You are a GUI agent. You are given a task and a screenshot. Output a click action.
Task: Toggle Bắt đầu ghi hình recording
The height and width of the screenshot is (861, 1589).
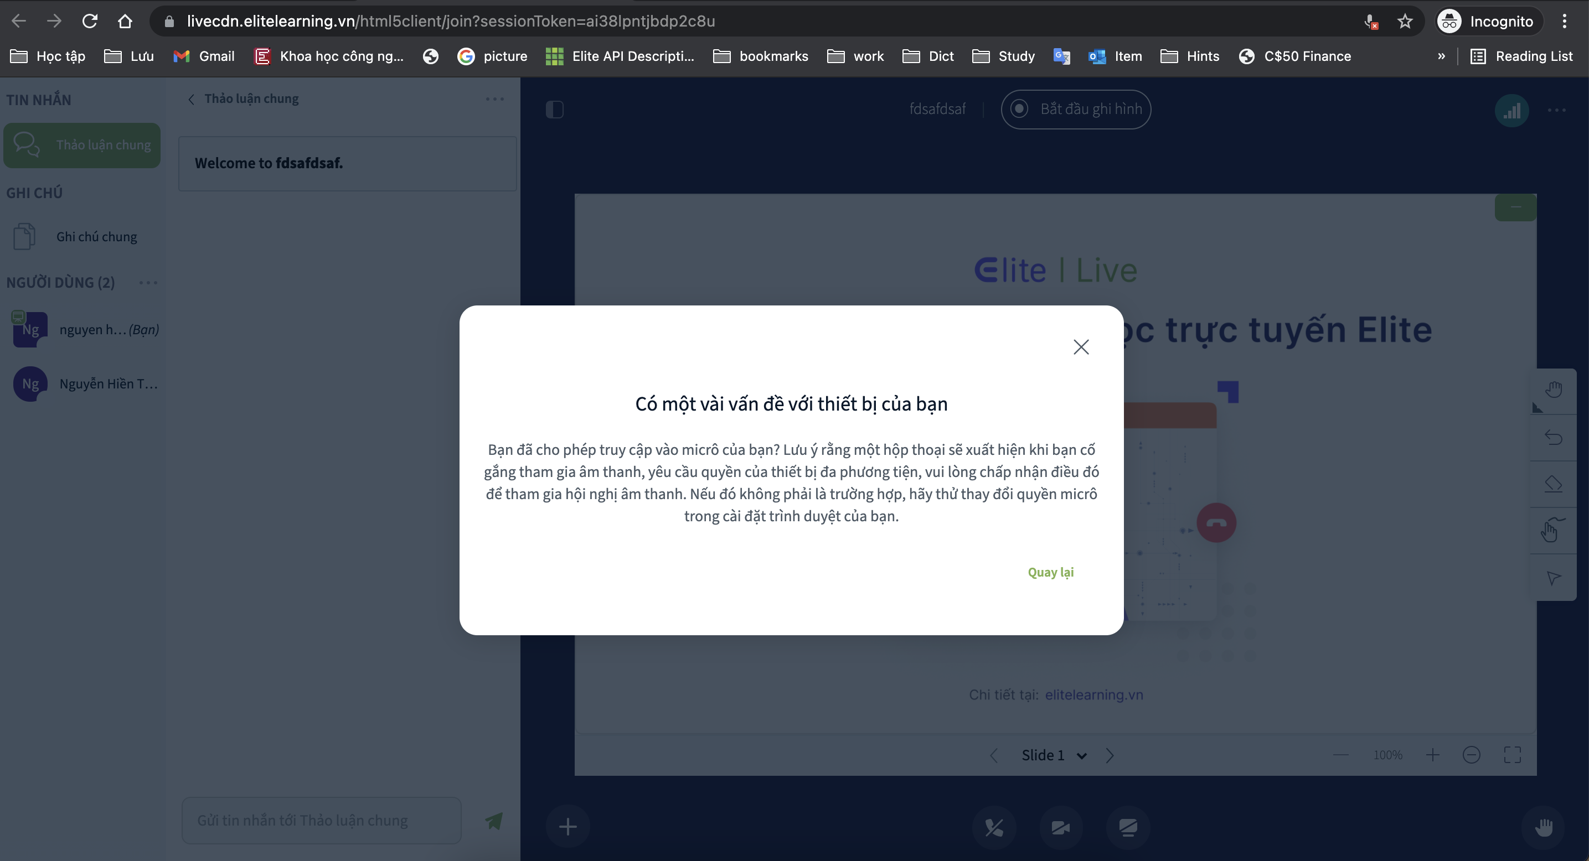[x=1076, y=109]
